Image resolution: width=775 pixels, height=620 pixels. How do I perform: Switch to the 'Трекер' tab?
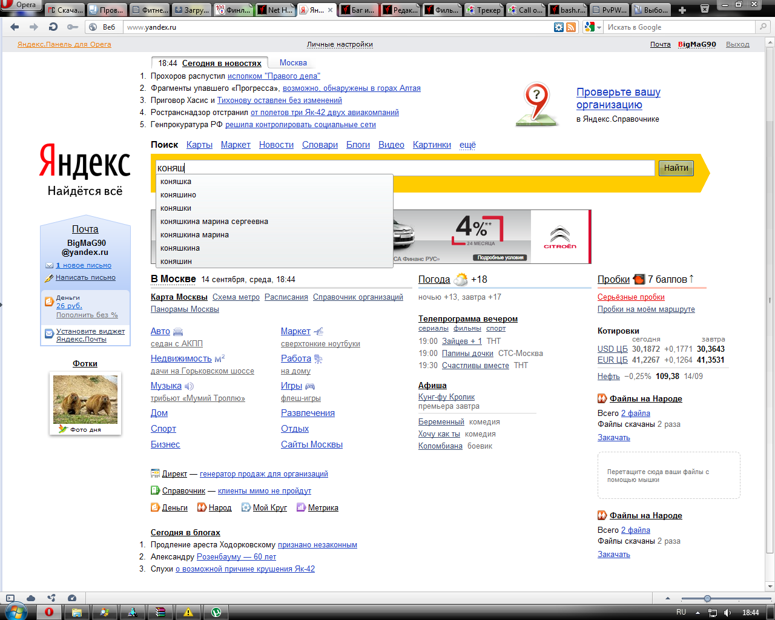coord(483,10)
